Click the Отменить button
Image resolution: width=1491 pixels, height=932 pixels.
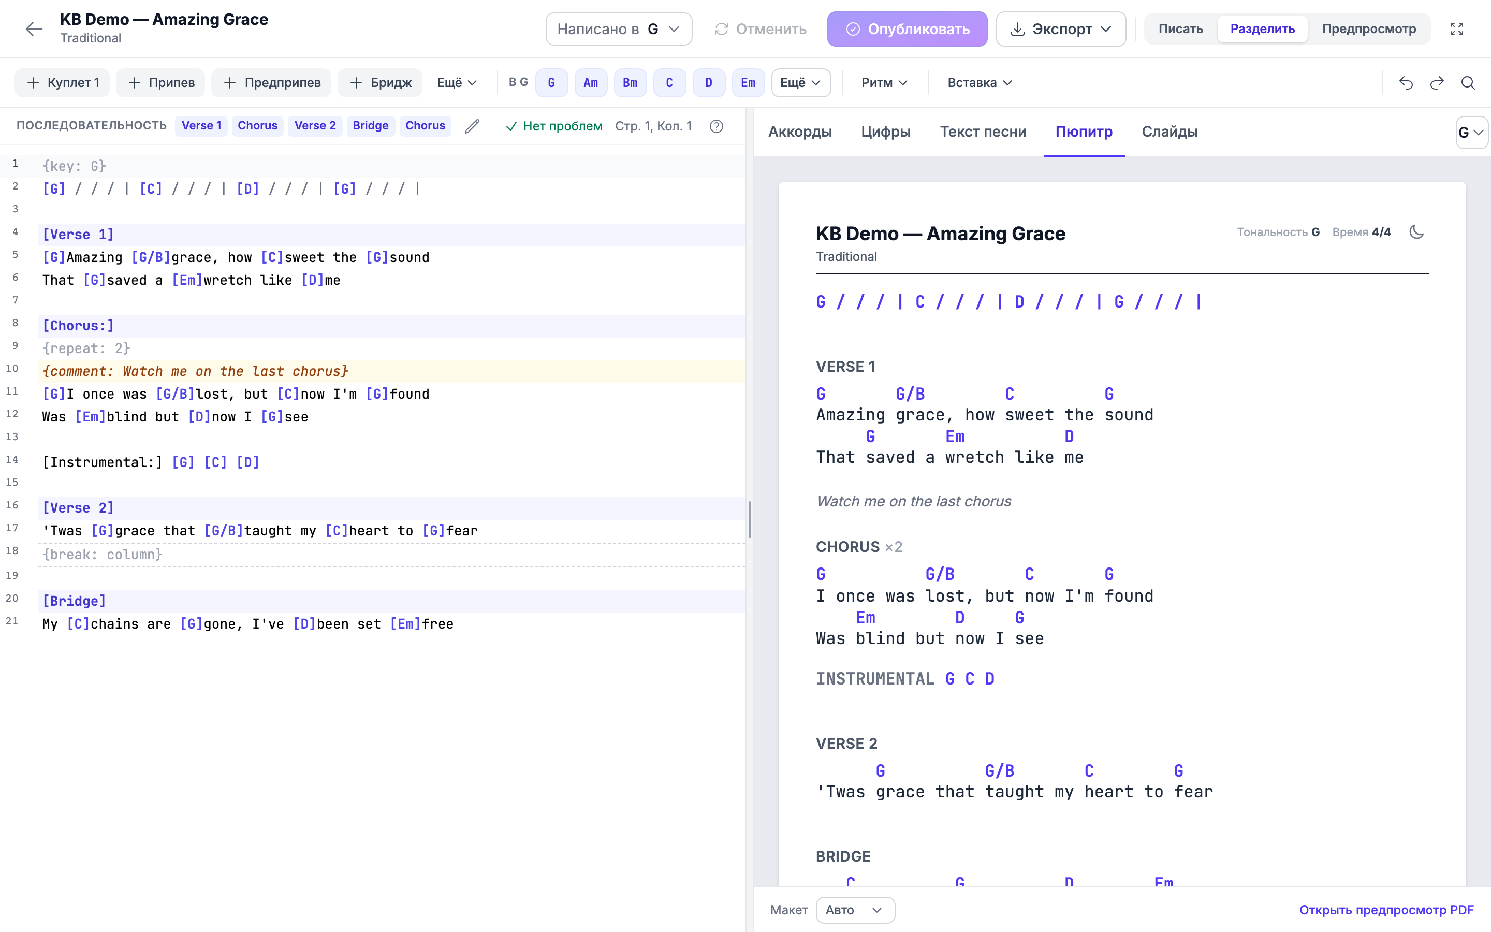[x=761, y=29]
